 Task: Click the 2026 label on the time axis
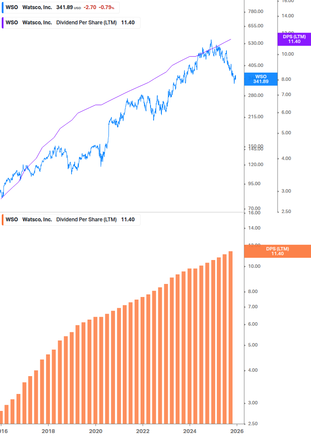pyautogui.click(x=237, y=431)
